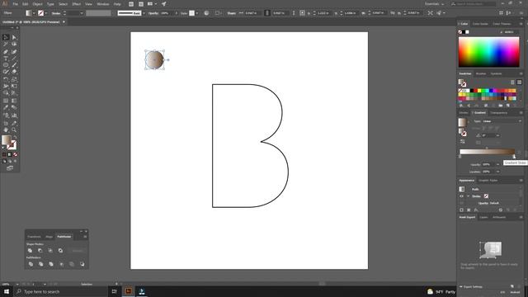
Task: Click the Expand button in Pathfinder
Action: pyautogui.click(x=78, y=251)
